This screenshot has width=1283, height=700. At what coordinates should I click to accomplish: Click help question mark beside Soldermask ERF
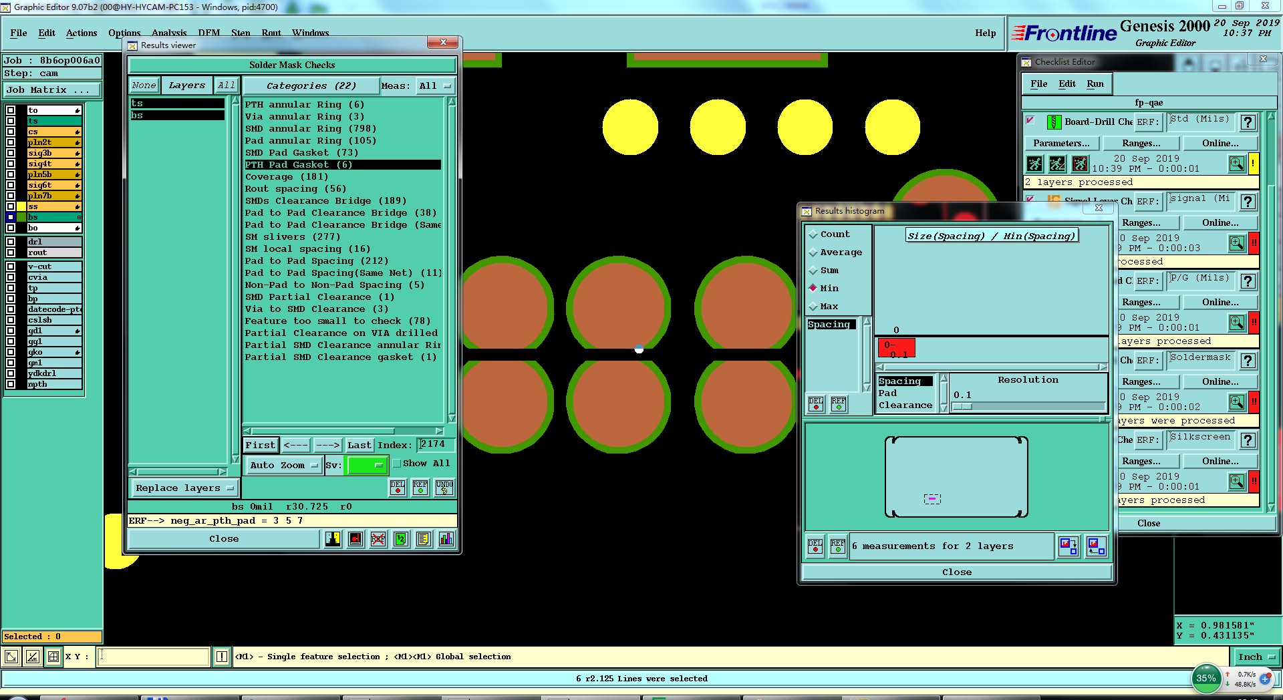1248,361
